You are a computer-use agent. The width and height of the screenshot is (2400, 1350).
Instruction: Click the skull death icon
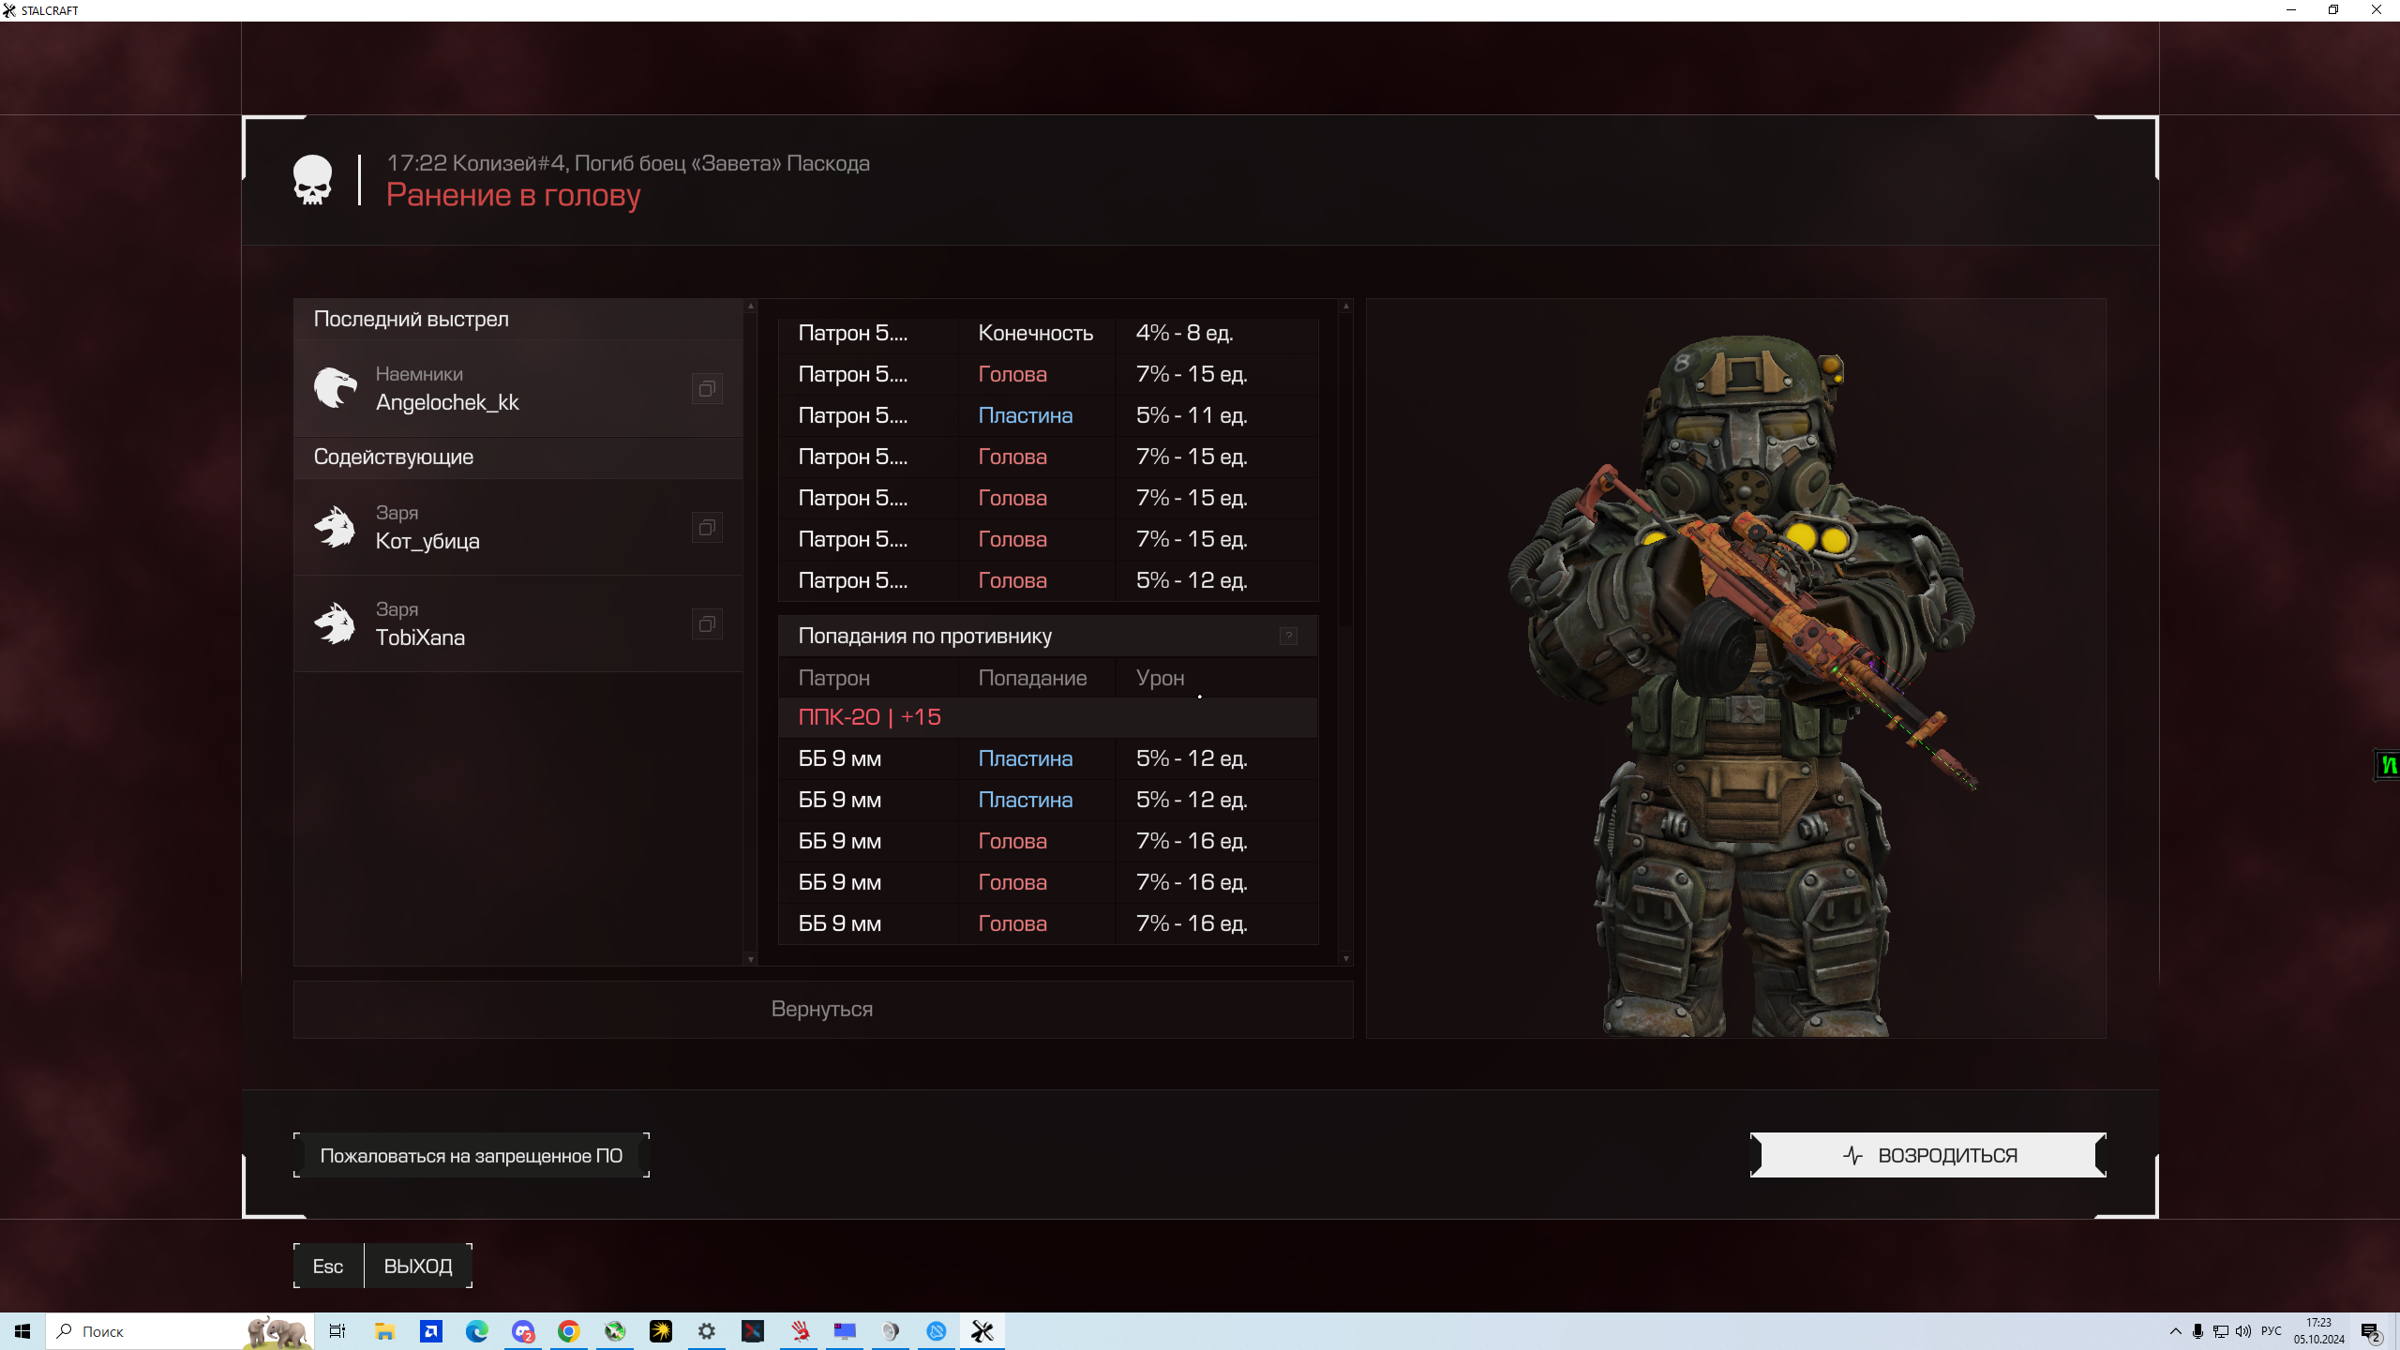tap(312, 180)
